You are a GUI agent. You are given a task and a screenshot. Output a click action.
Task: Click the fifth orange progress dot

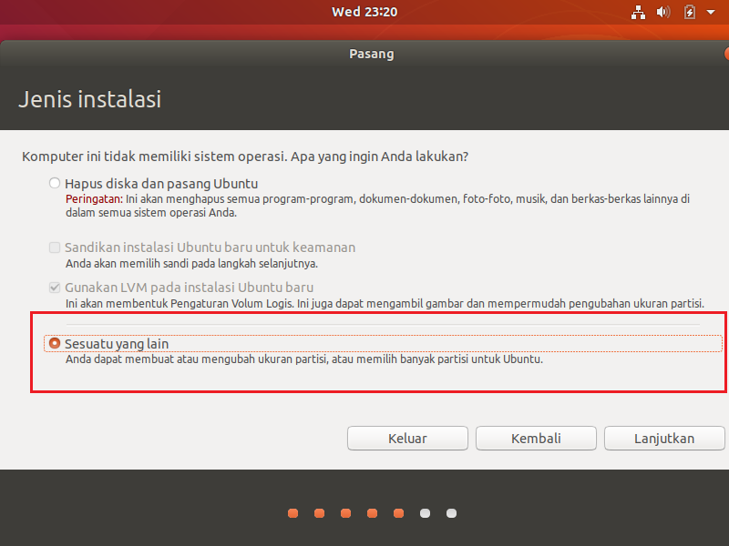click(x=398, y=513)
